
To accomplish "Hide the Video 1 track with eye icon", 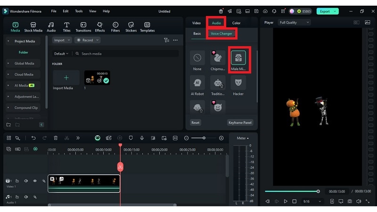I will click(x=35, y=181).
